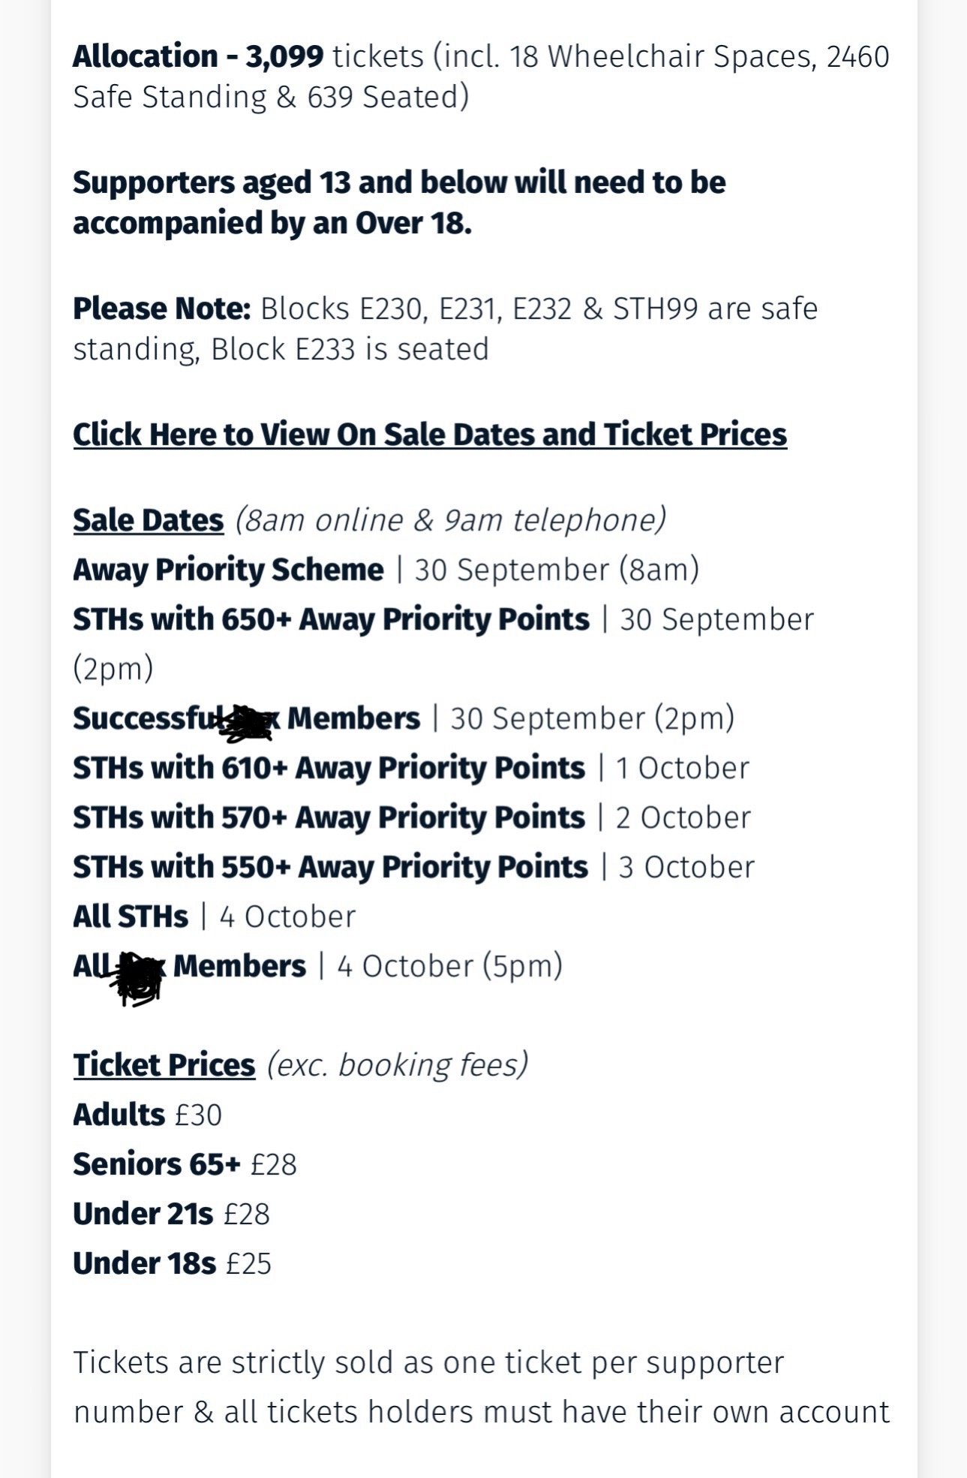Select the STHs with 610+ Away Priority Points entry

(411, 768)
